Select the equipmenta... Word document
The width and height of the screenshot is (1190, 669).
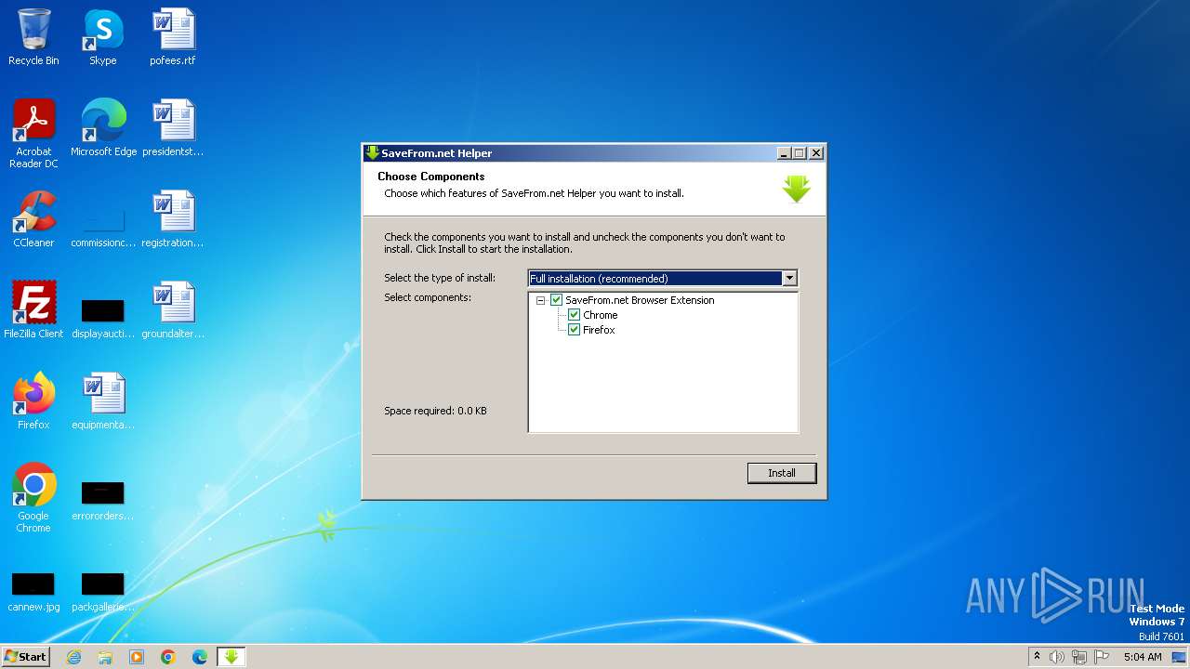(103, 400)
